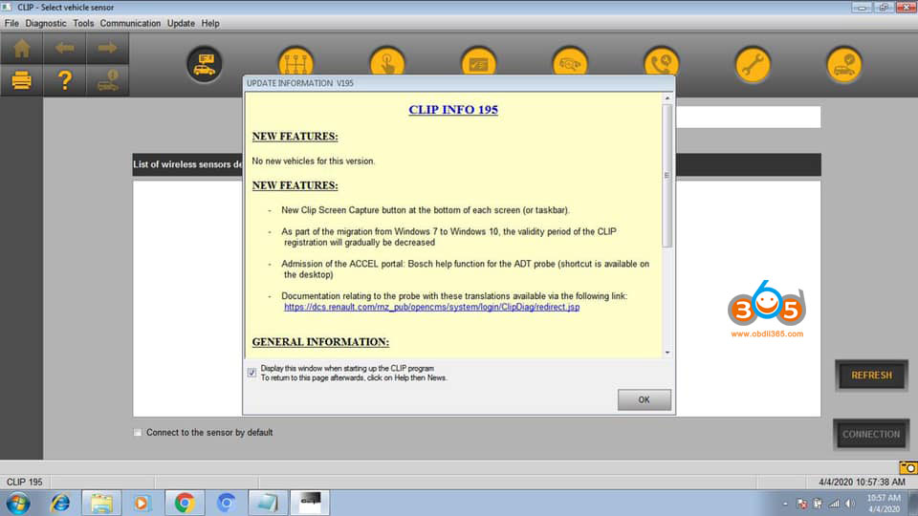The width and height of the screenshot is (918, 516).
Task: Click the Clip Screen Capture camera icon
Action: [908, 467]
